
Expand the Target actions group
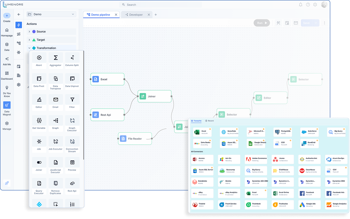tap(29, 40)
